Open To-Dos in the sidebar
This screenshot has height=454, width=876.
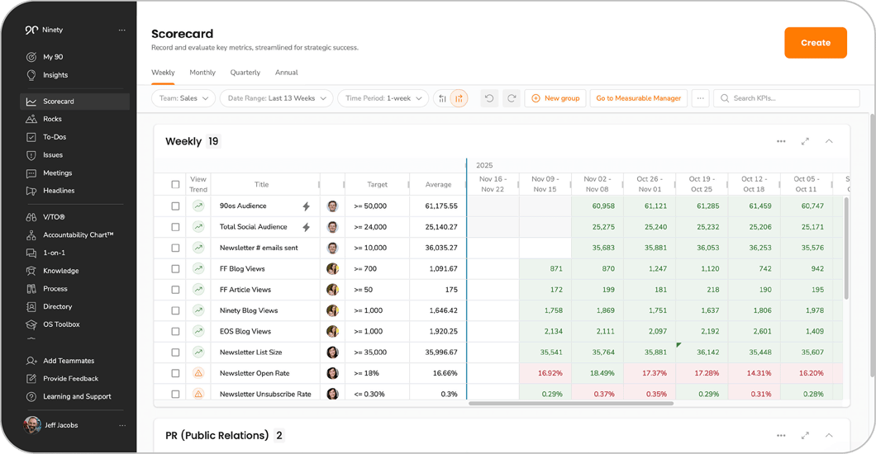(46, 137)
